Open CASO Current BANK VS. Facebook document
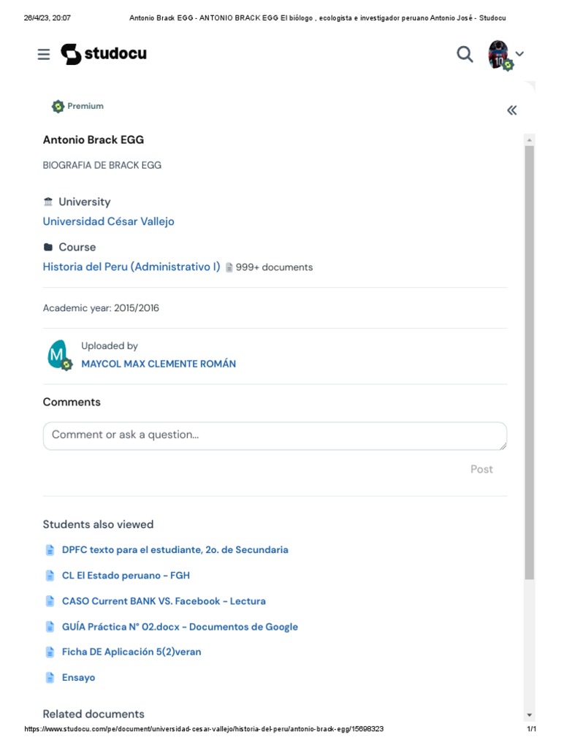The image size is (561, 748). tap(164, 601)
